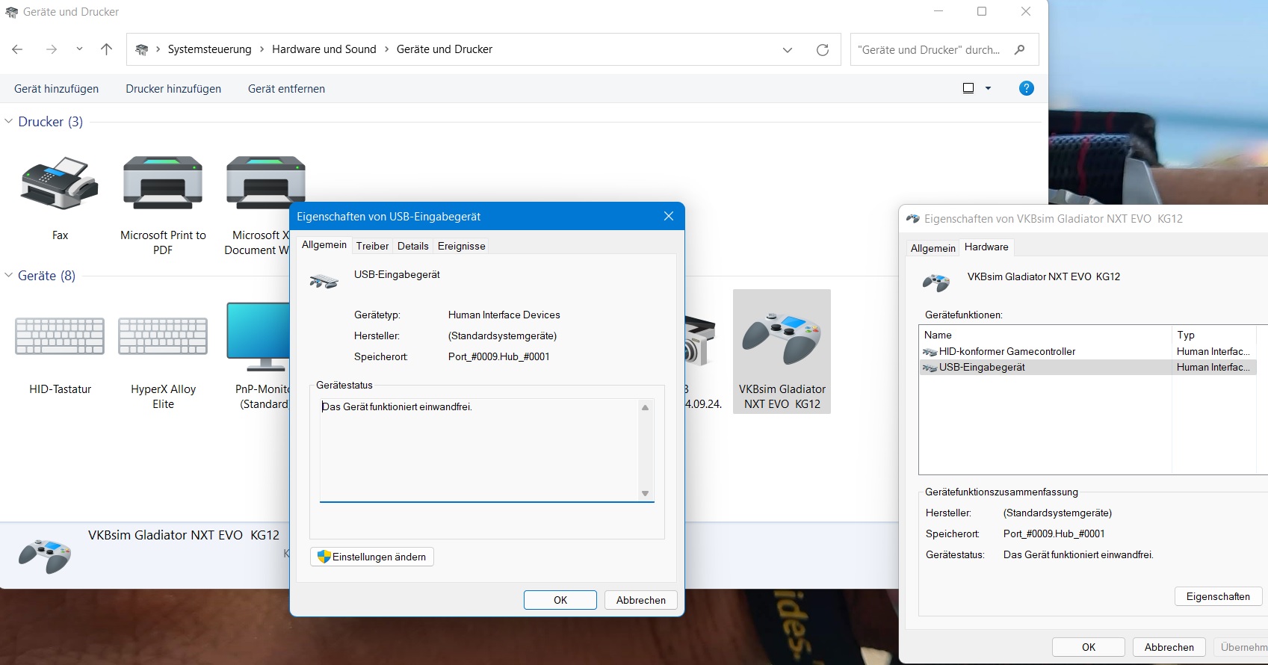Viewport: 1268px width, 665px height.
Task: Close the USB-Eingabegerät properties dialog
Action: pyautogui.click(x=669, y=216)
